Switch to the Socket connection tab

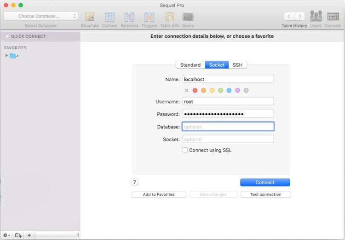click(217, 65)
